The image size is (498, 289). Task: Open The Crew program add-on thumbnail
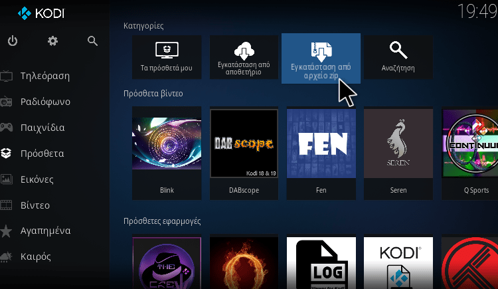167,262
